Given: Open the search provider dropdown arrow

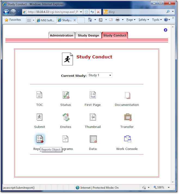Looking at the screenshot, I should point(173,12).
